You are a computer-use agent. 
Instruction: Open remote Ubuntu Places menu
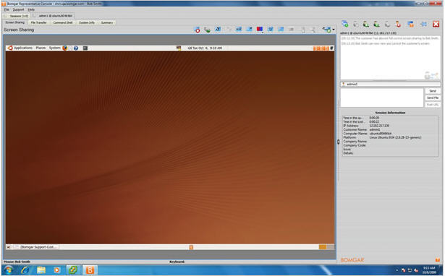click(x=41, y=48)
